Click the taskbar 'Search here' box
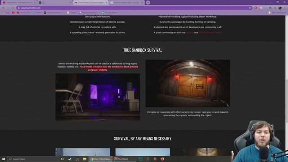 (33, 159)
